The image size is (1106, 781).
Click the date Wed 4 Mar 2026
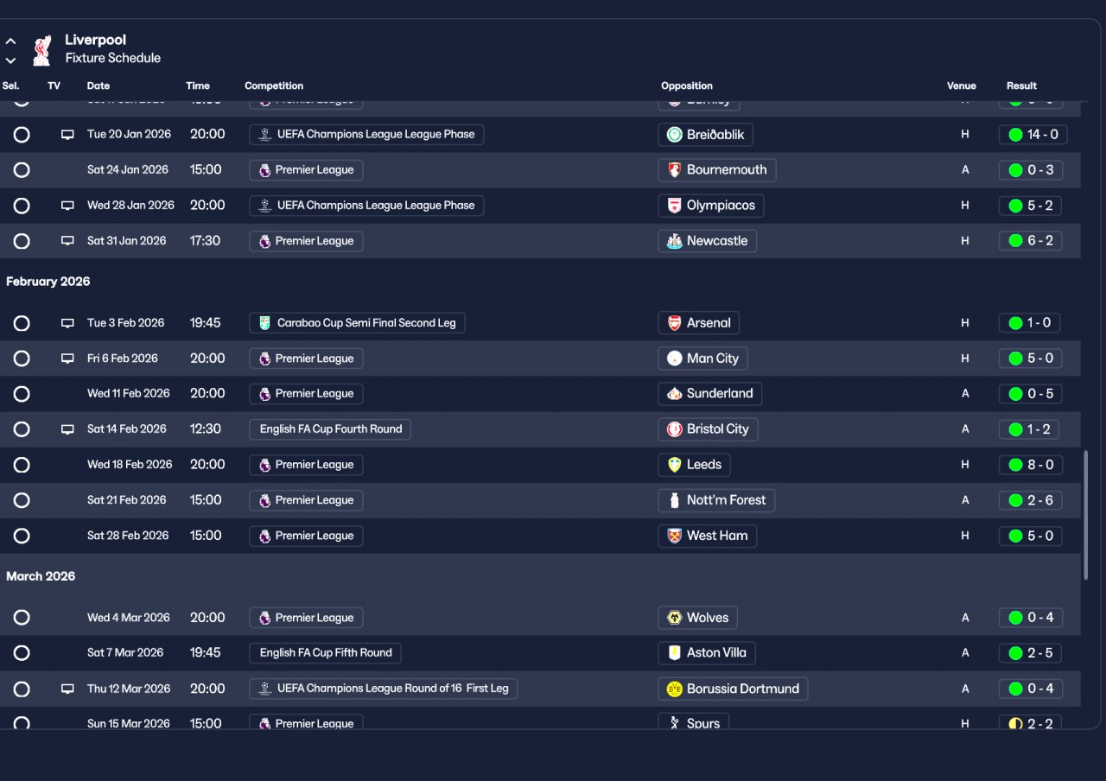tap(129, 618)
